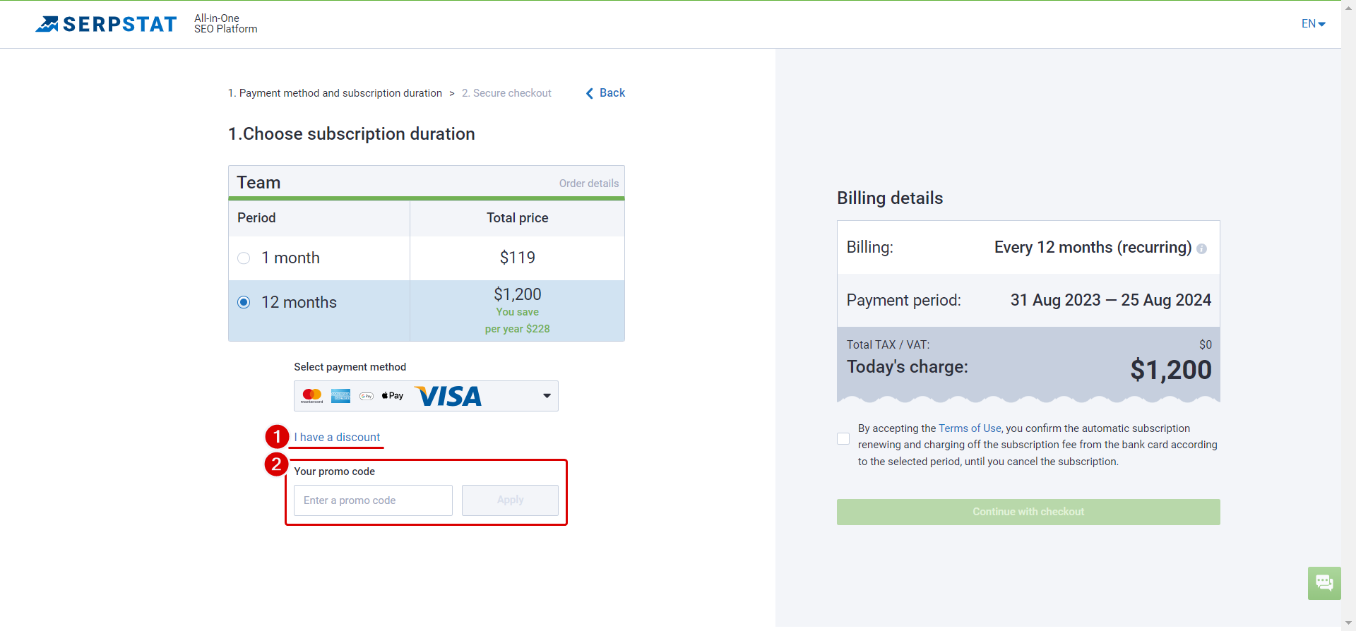Click the billing info tooltip icon
The image size is (1356, 631).
(1202, 249)
